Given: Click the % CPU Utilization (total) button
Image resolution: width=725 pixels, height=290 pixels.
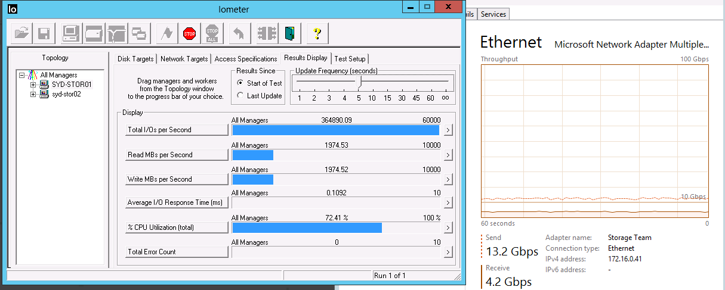Looking at the screenshot, I should 177,227.
